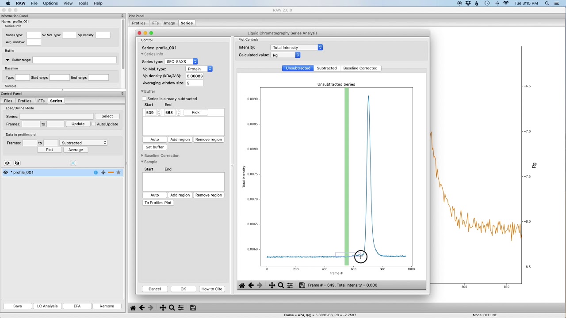Toggle visibility eye of profile_001
The image size is (566, 318).
(6, 173)
